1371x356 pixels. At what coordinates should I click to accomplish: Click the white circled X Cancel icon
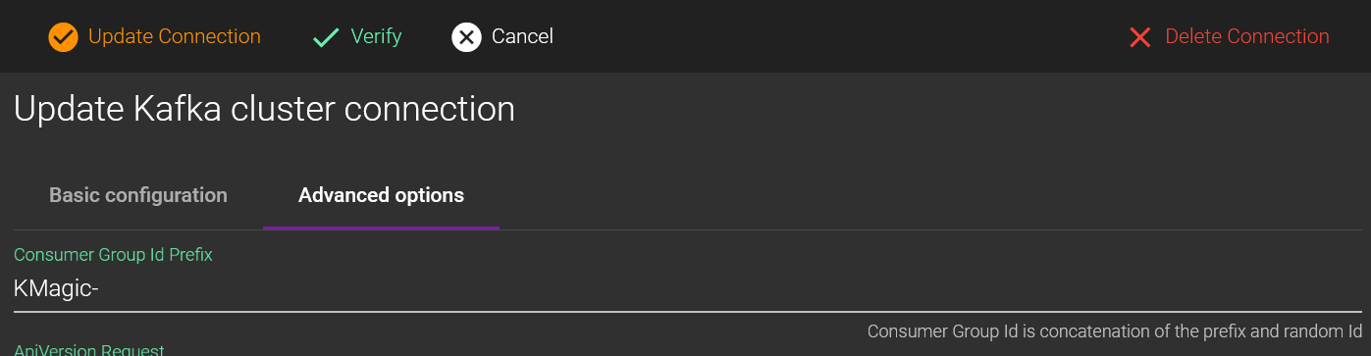coord(466,37)
